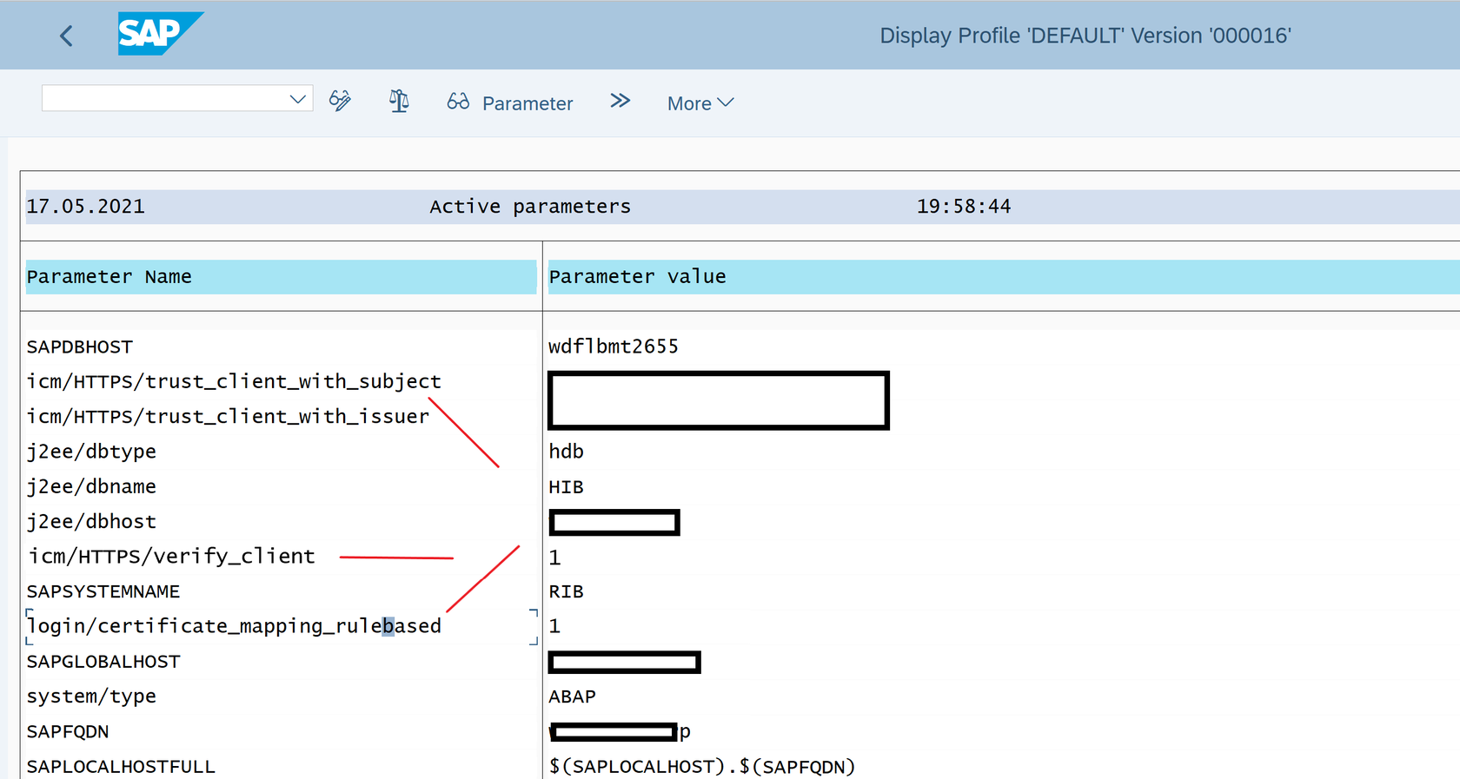This screenshot has width=1460, height=779.
Task: Open the More menu
Action: 700,102
